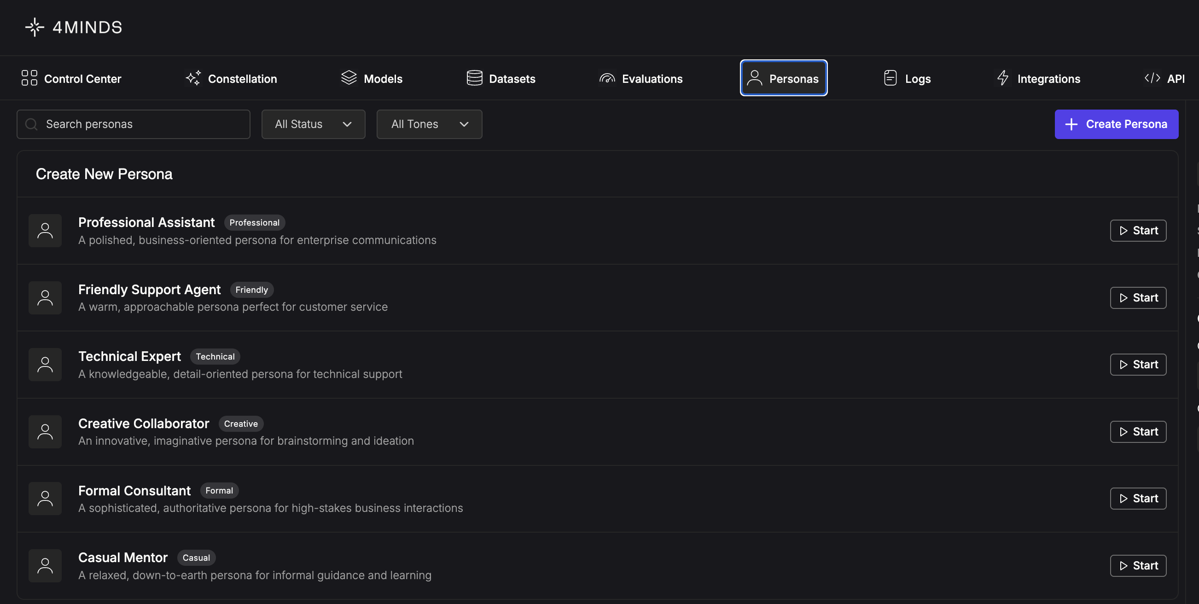Click the Evaluations gauge icon
1199x604 pixels.
click(607, 78)
